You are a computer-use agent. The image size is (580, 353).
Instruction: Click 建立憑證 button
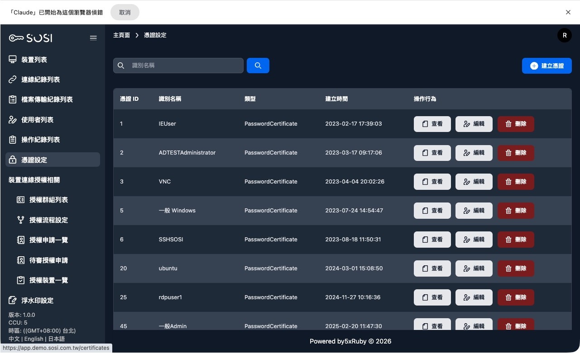click(546, 66)
